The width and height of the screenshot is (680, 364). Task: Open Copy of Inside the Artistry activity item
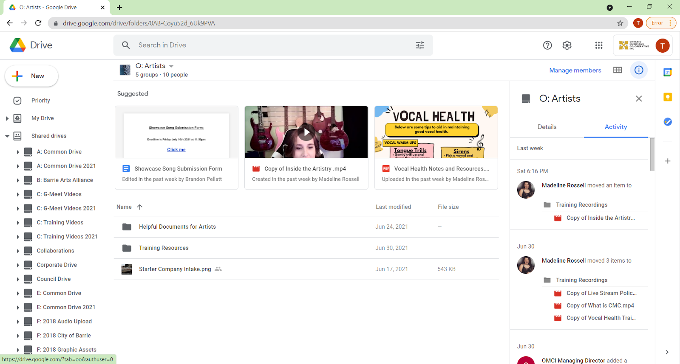[x=601, y=218]
